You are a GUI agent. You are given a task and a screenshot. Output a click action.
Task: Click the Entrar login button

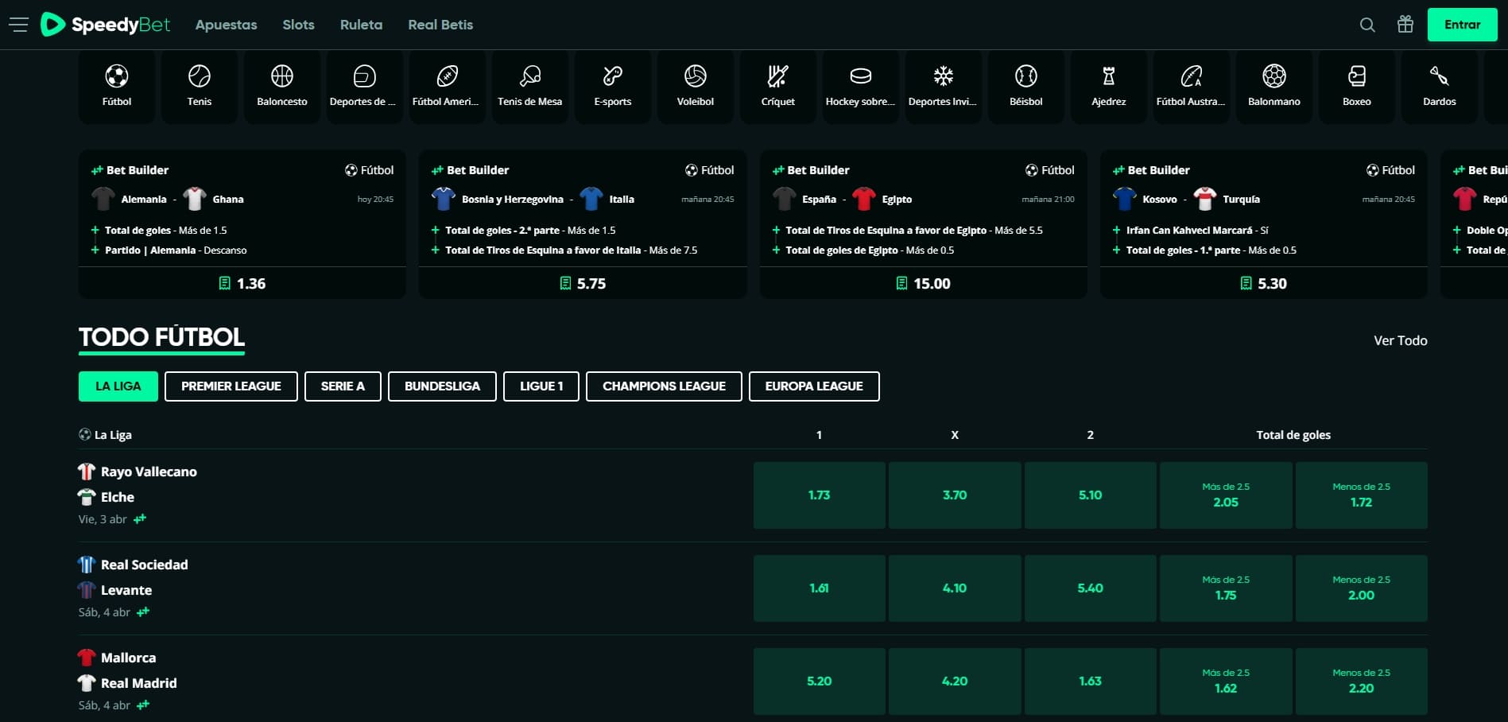[x=1462, y=25]
